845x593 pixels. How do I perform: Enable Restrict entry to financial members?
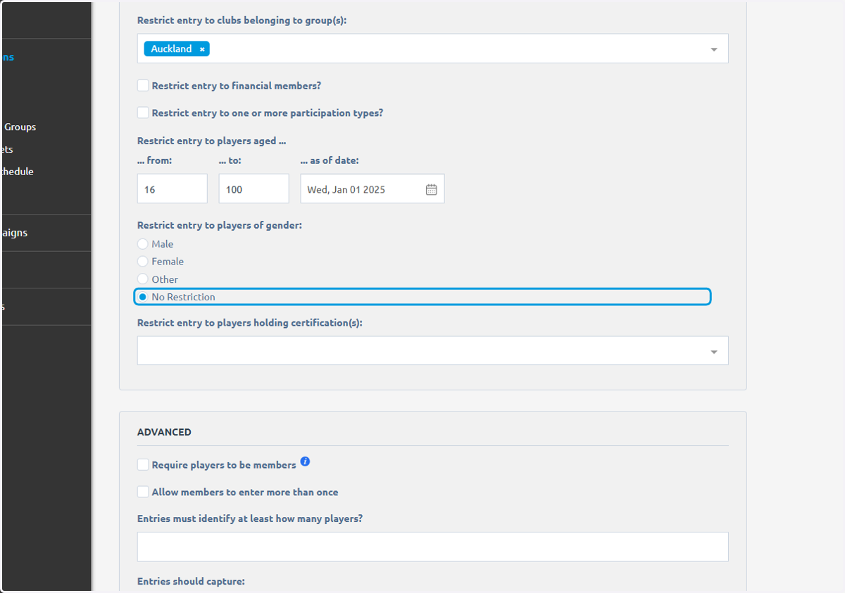click(x=143, y=86)
